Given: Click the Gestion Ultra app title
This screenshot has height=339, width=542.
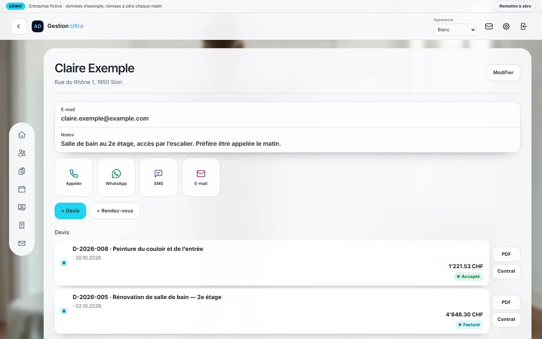Looking at the screenshot, I should (65, 26).
